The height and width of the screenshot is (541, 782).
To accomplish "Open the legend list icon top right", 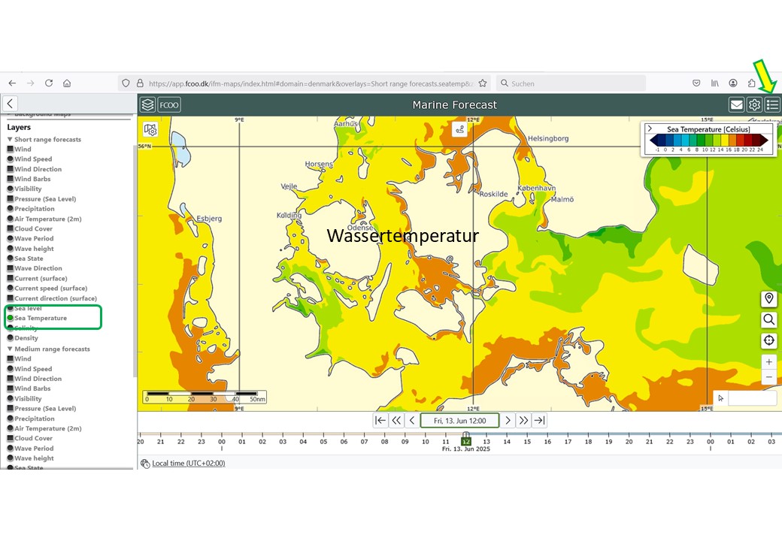I will 772,105.
